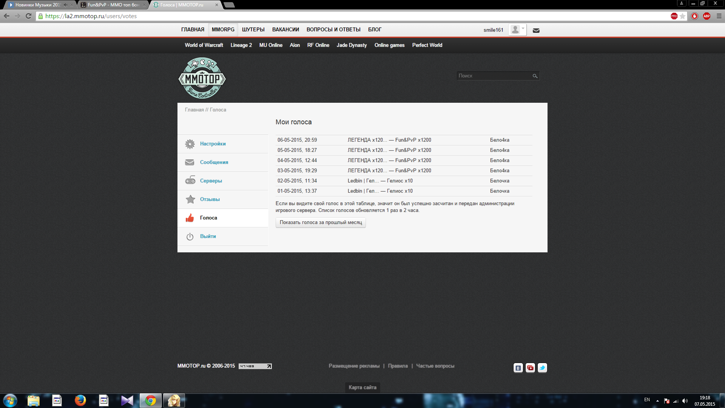Open Настройки in the sidebar

click(213, 144)
